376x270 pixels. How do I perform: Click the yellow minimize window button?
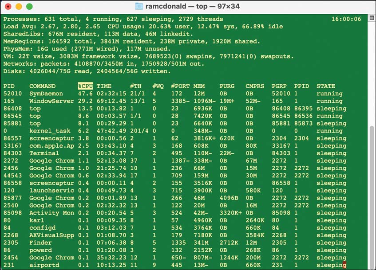click(19, 7)
